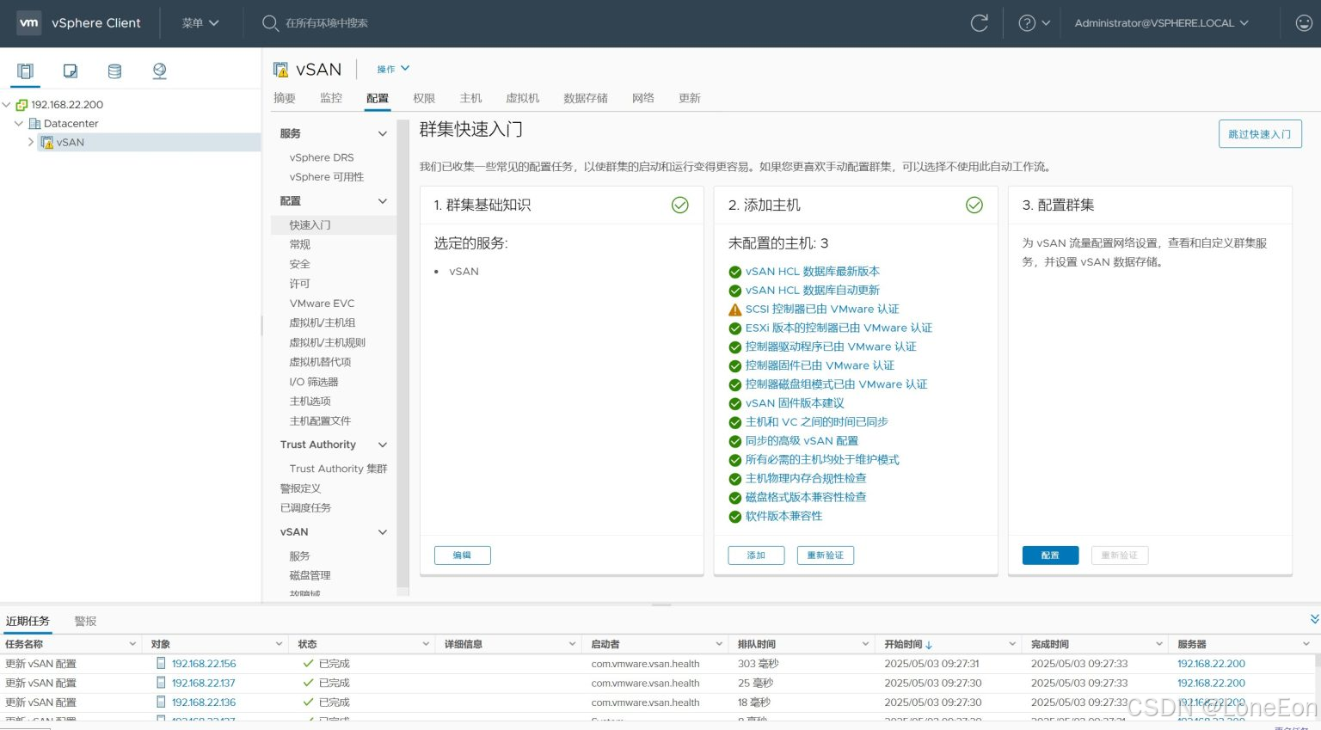Screen dimensions: 1321x730
Task: Click green check beside 软件版本兼容性
Action: (734, 517)
